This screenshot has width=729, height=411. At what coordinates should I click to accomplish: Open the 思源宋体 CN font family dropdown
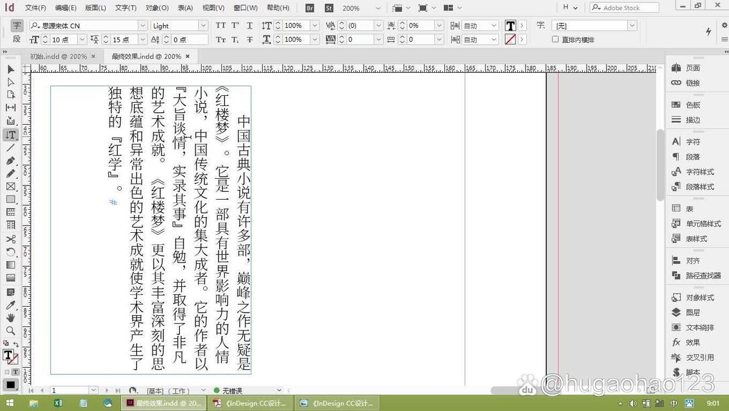(143, 25)
